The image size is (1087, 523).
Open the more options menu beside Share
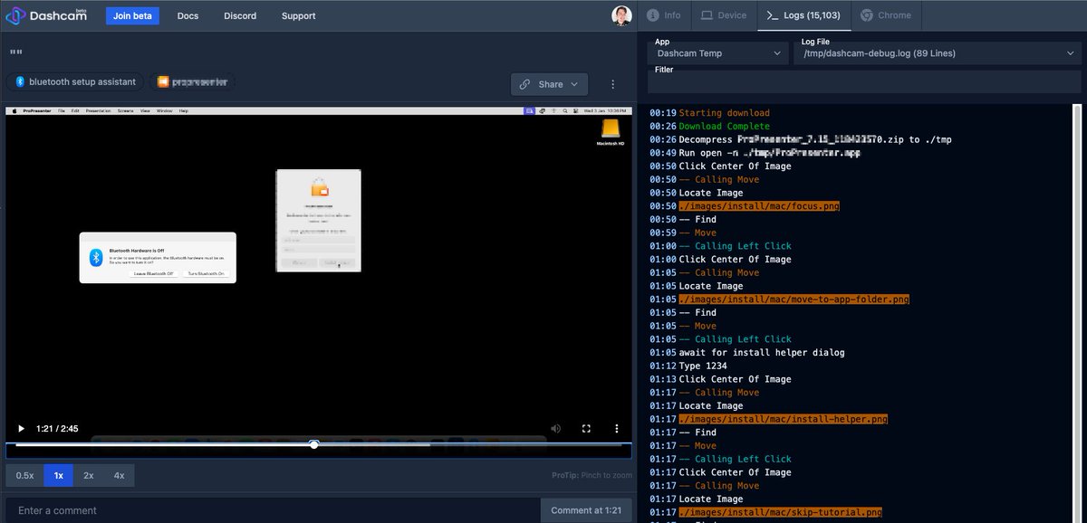pyautogui.click(x=613, y=84)
